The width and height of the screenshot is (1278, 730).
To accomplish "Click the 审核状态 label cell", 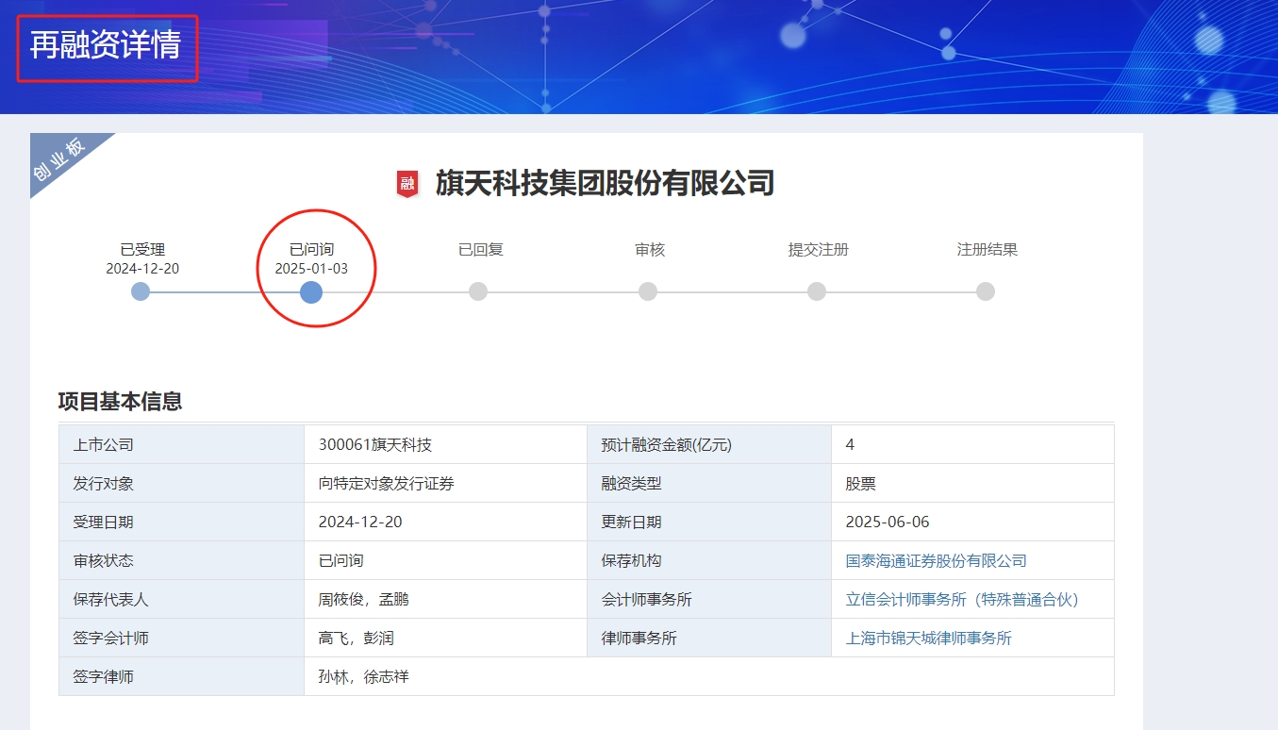I will pos(181,561).
